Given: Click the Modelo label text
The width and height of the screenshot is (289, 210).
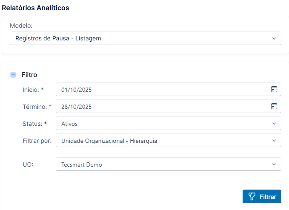Looking at the screenshot, I should pos(21,26).
